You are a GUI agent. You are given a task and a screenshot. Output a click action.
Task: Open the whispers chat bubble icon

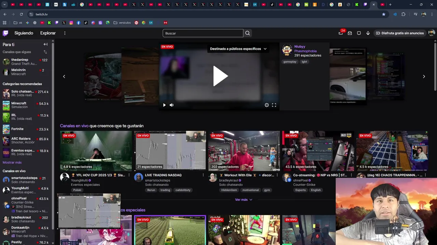point(359,33)
